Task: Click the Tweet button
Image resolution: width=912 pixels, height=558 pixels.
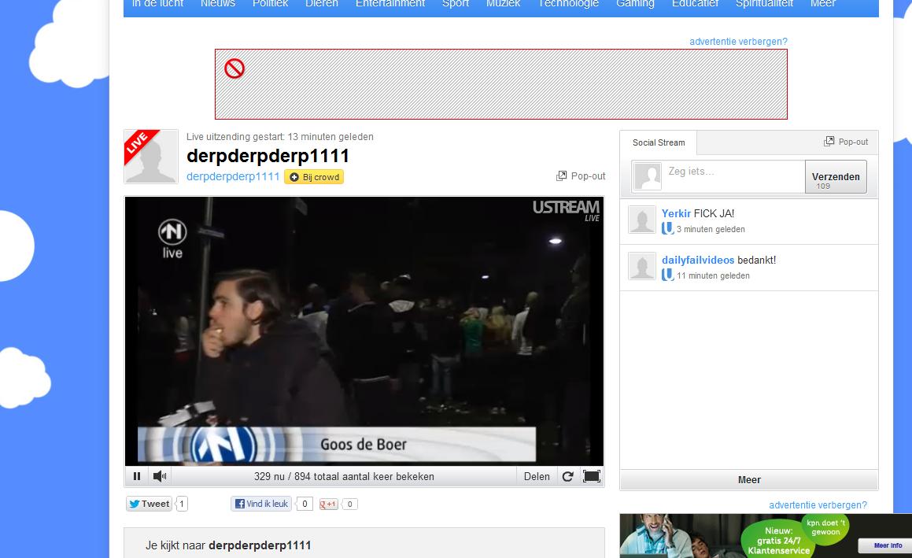Action: (x=150, y=504)
